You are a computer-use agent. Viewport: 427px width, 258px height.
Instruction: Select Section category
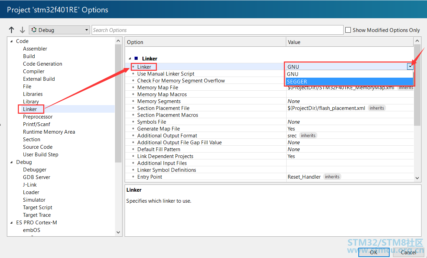coord(32,139)
